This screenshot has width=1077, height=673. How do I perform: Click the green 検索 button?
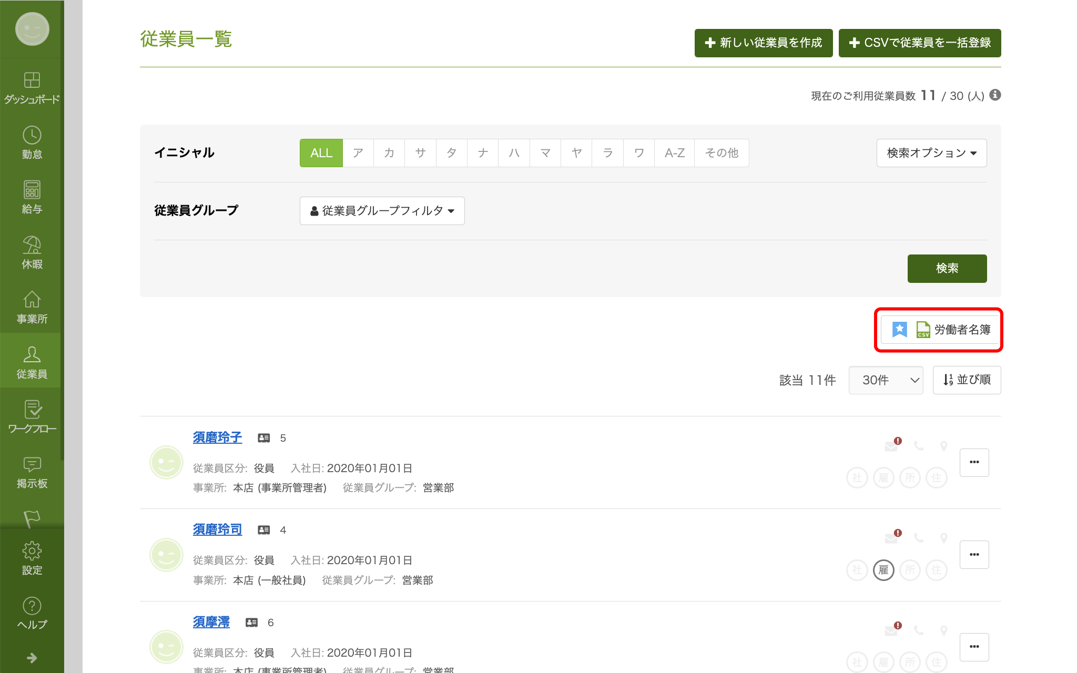click(x=947, y=269)
